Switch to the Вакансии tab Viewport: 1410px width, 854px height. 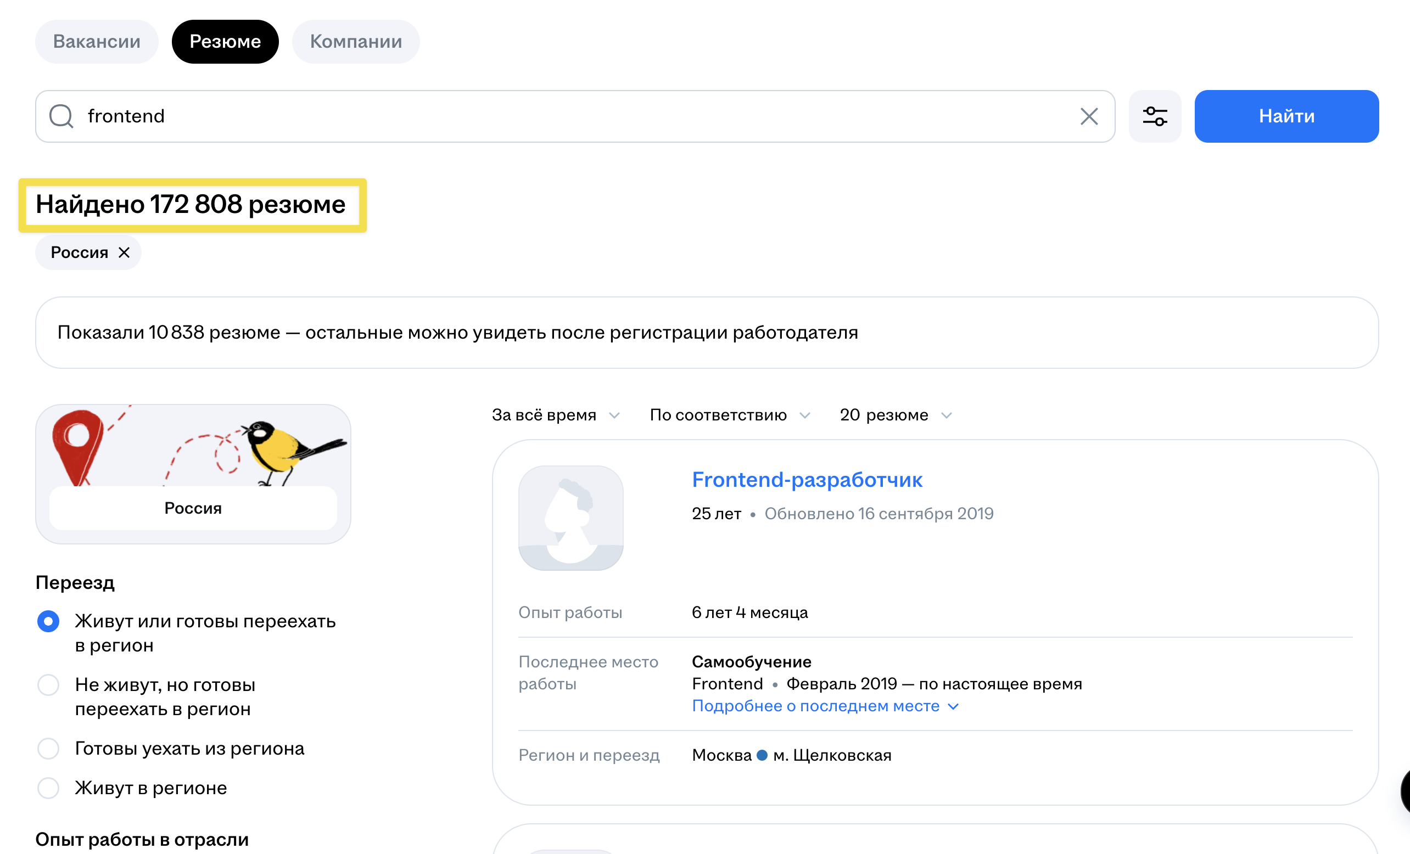point(97,41)
